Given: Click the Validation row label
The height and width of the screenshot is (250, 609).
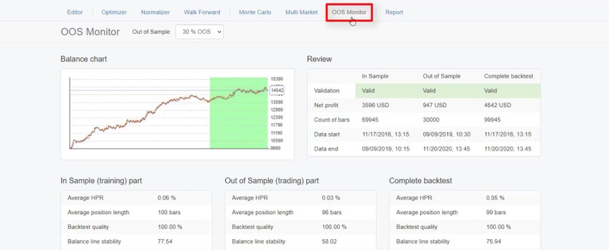Looking at the screenshot, I should click(326, 91).
